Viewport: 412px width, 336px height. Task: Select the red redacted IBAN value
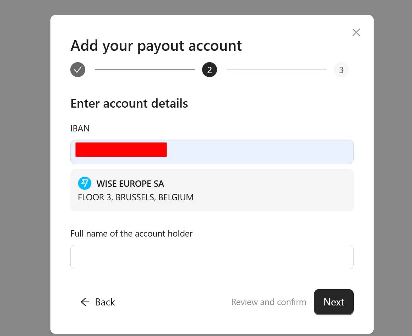coord(121,150)
